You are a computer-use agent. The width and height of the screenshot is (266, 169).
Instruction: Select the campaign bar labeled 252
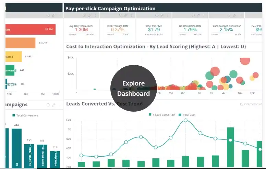click(16, 148)
